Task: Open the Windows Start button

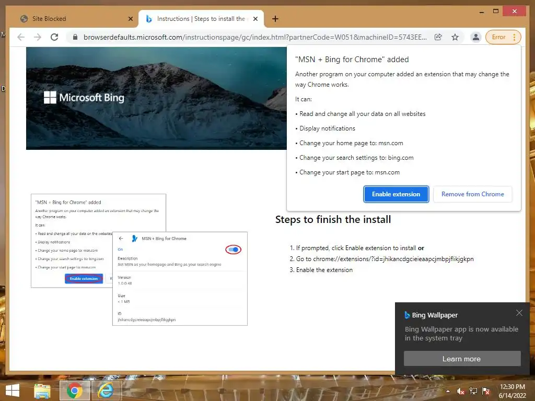Action: (13, 391)
